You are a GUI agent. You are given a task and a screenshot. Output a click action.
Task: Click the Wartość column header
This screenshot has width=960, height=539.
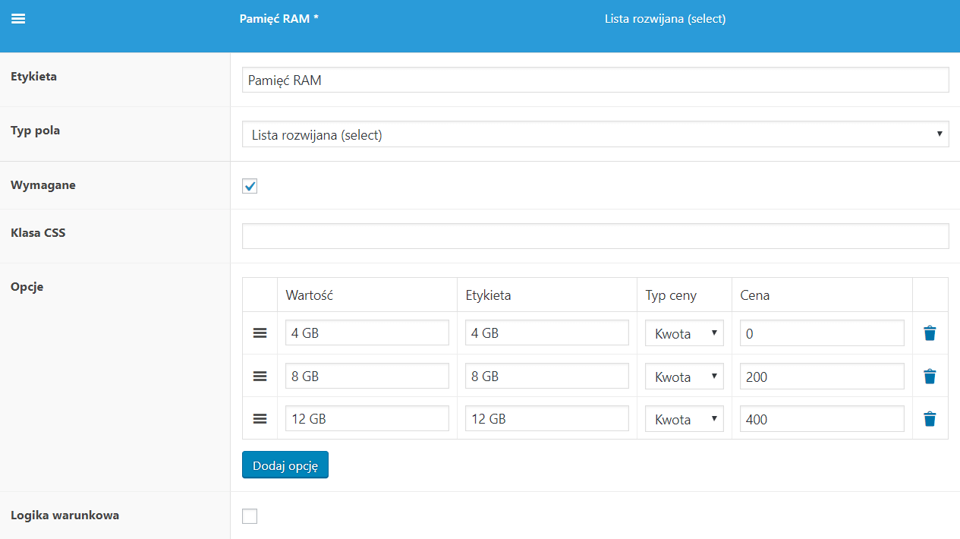point(309,295)
